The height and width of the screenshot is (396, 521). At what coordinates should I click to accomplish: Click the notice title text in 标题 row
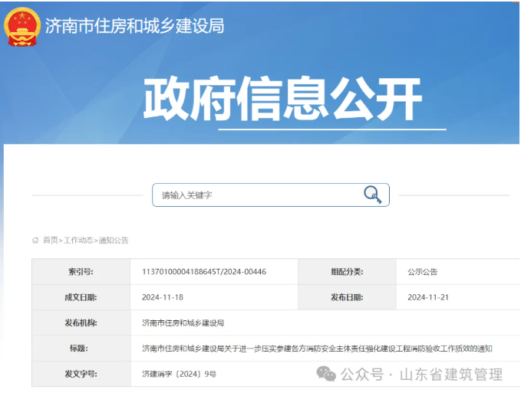317,349
